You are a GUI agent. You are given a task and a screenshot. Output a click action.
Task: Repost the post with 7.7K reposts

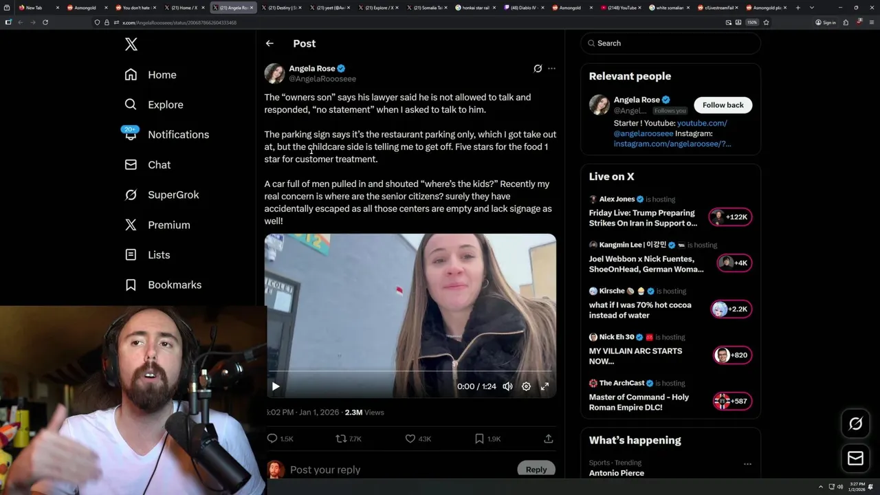(348, 439)
